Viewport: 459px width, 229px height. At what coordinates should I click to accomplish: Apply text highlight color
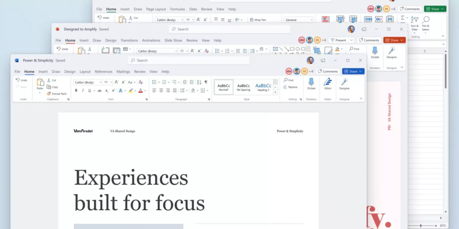coord(131,91)
